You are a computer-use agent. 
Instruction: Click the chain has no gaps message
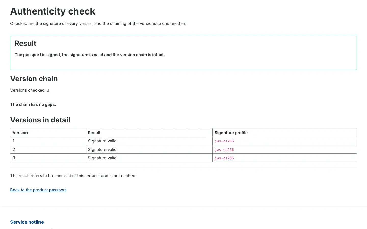point(33,104)
